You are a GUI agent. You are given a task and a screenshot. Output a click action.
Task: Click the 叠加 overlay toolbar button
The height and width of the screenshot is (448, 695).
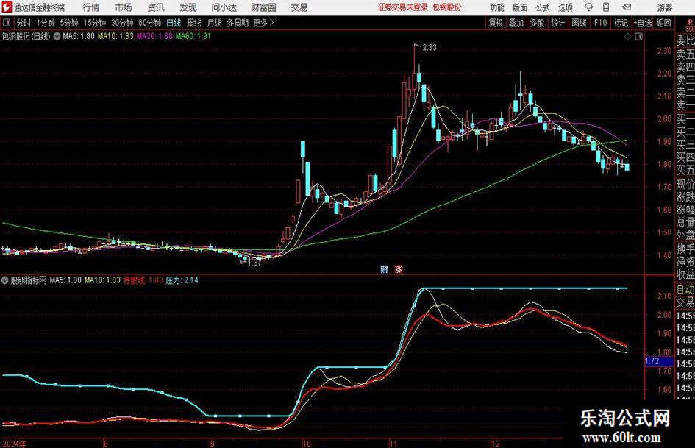click(516, 23)
